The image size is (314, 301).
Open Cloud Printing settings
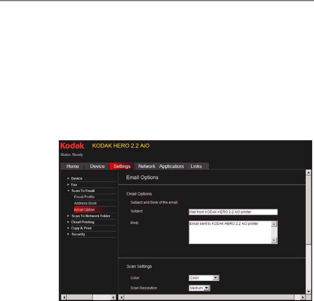pos(83,222)
